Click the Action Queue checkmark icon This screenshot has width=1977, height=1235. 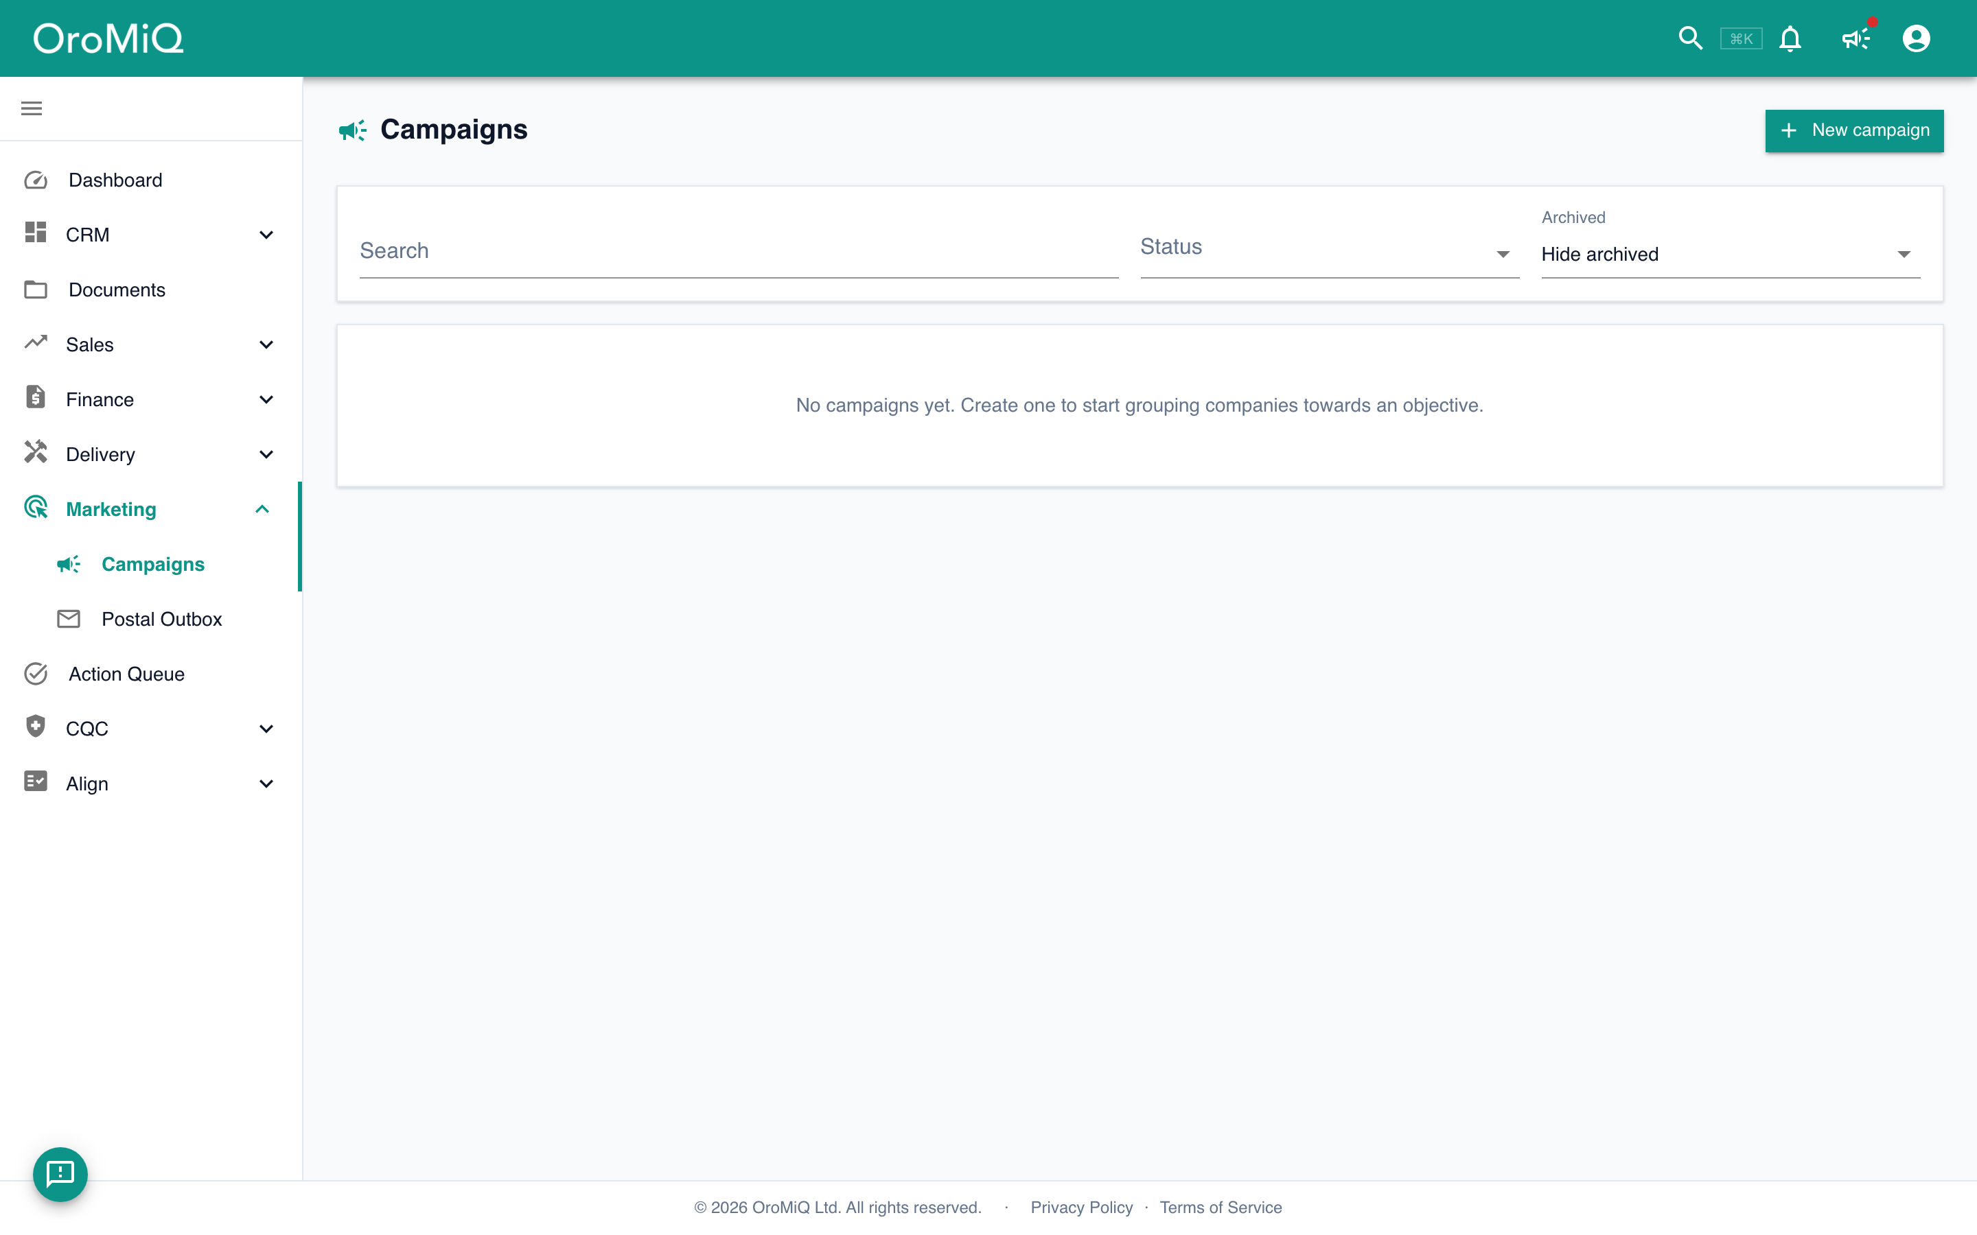click(x=35, y=673)
